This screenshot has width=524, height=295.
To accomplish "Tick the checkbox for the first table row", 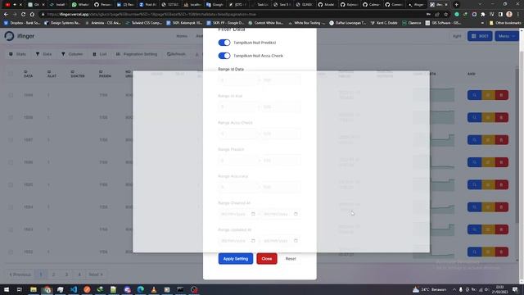I will [x=11, y=95].
